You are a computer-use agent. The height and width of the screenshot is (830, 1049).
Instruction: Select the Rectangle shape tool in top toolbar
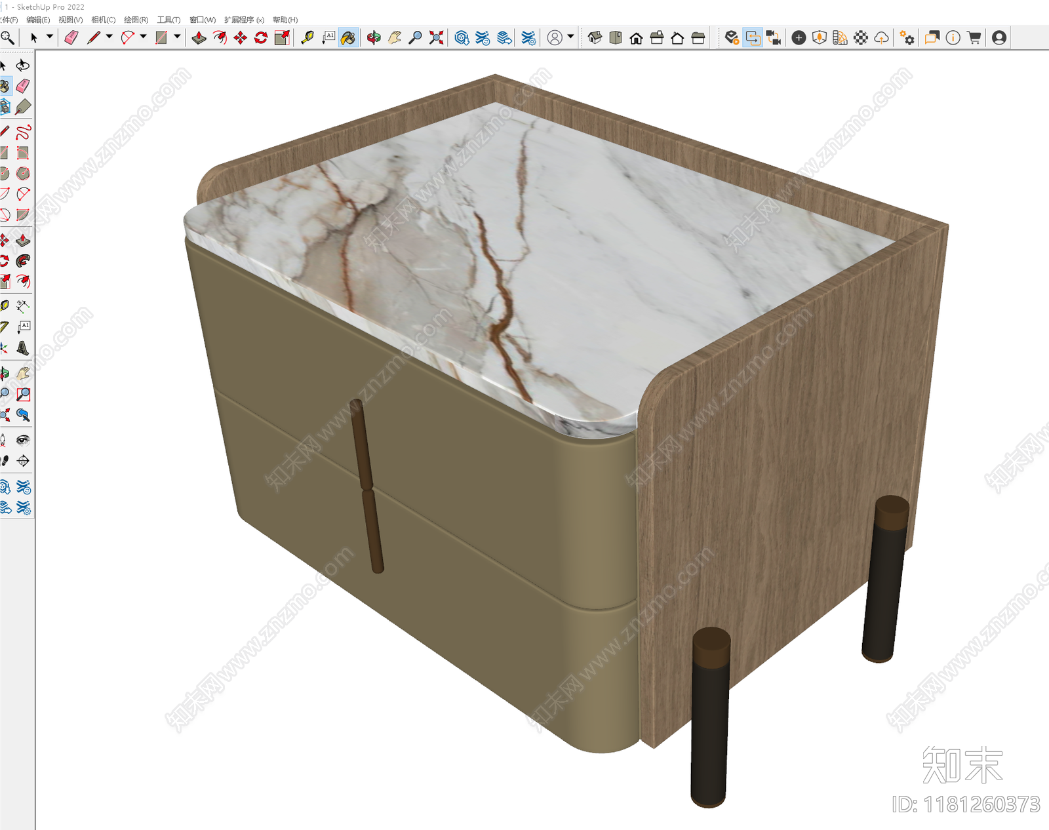click(x=161, y=38)
